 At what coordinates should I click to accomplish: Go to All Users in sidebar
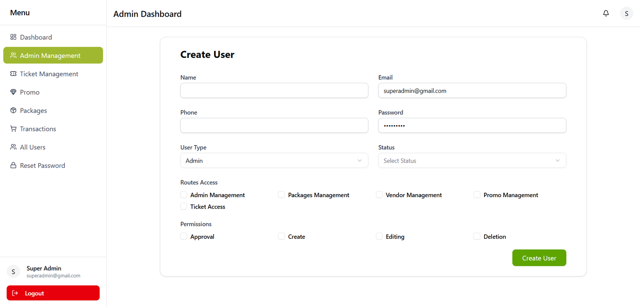tap(33, 147)
